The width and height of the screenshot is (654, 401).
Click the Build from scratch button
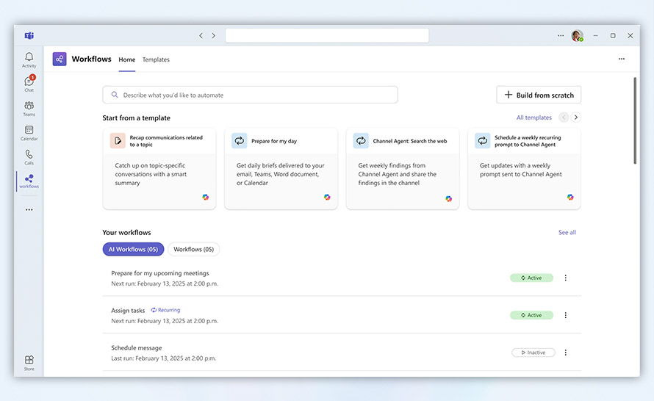point(539,95)
